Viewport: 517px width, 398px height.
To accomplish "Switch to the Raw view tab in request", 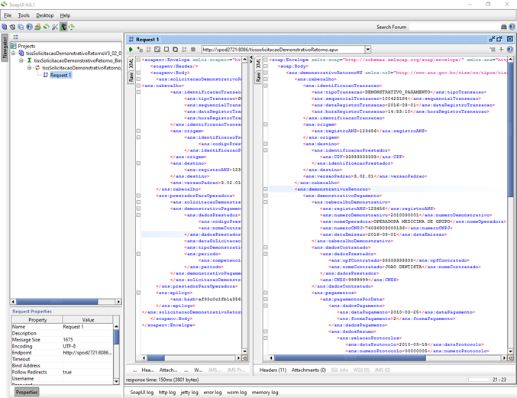I will pos(131,77).
